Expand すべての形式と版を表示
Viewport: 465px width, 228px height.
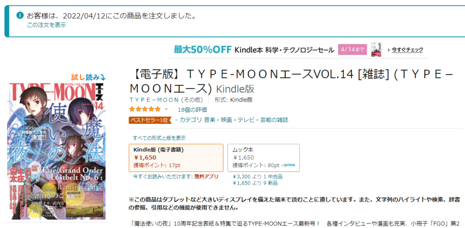159,138
